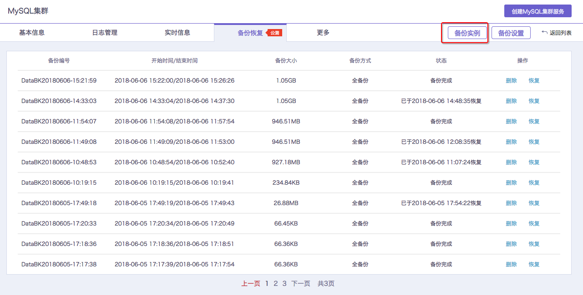
Task: Restore backup DataBK20180606-15:21:59
Action: [534, 81]
